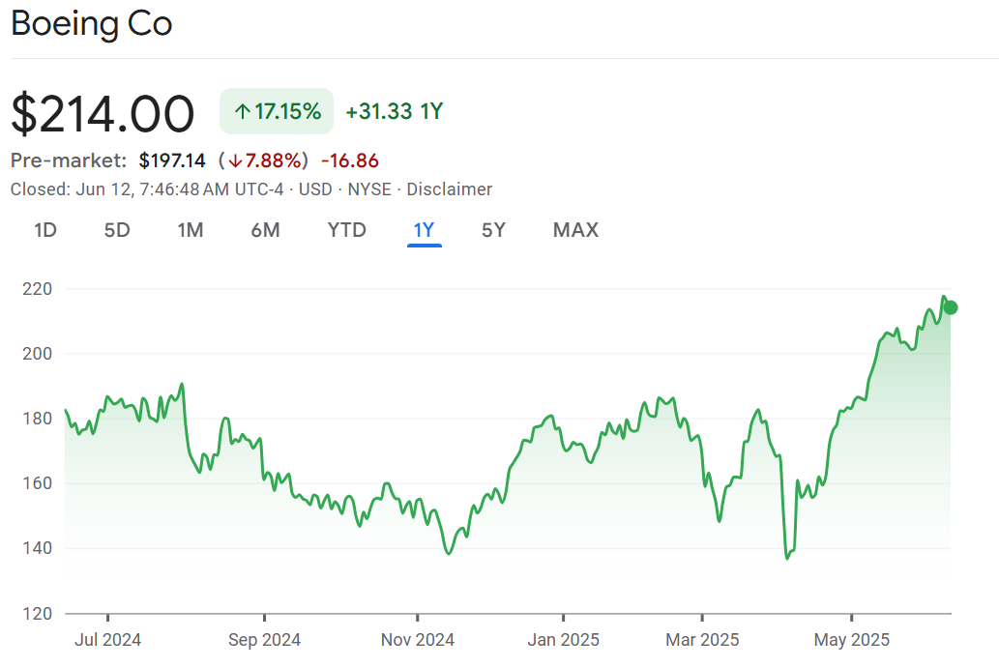
Task: Click the USD currency label
Action: (315, 189)
